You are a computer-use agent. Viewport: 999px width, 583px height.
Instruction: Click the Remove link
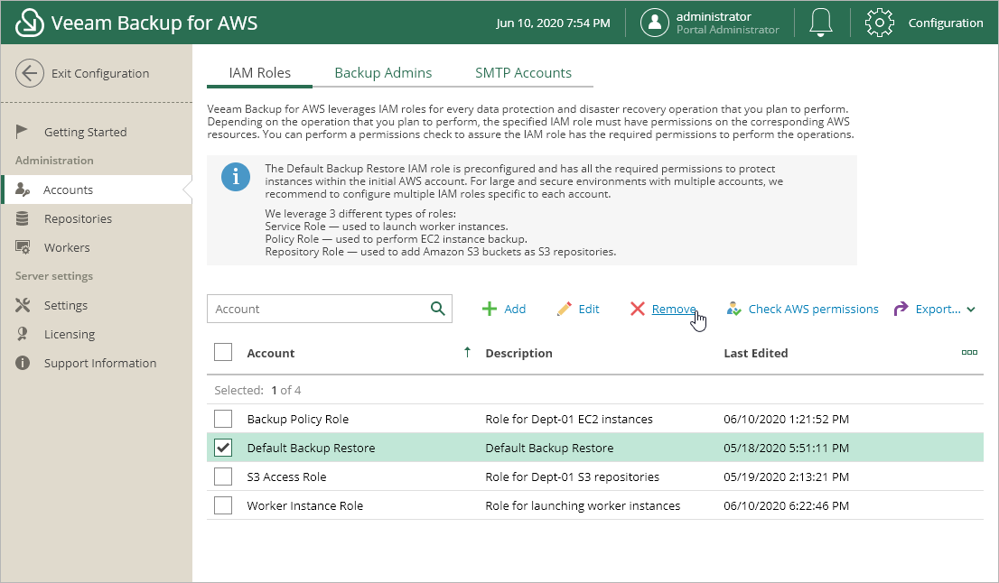tap(674, 309)
